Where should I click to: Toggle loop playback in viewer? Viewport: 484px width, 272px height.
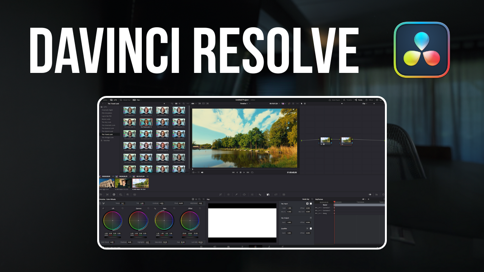pos(252,172)
